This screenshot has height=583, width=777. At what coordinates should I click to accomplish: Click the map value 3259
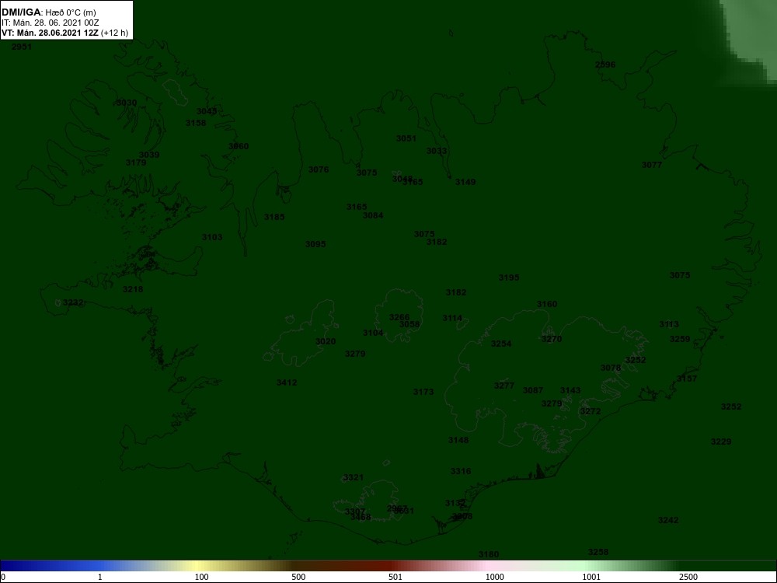(680, 339)
